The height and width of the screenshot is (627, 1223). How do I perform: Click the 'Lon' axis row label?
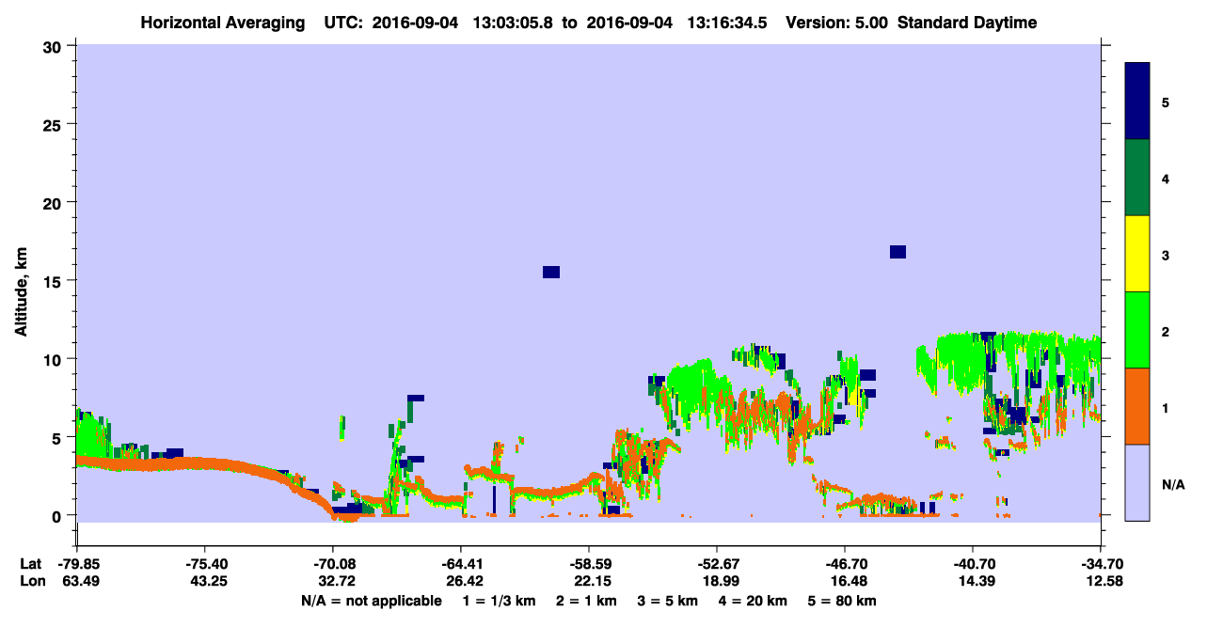pyautogui.click(x=31, y=581)
